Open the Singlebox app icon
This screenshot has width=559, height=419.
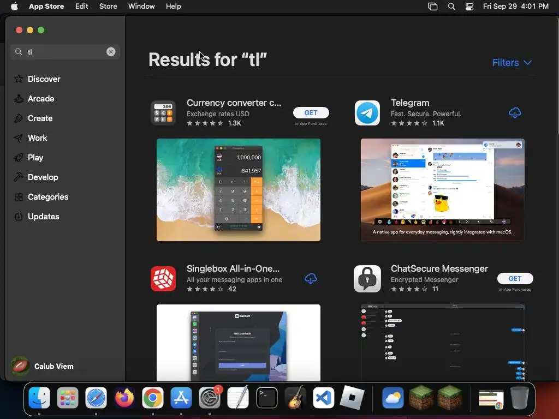point(163,279)
